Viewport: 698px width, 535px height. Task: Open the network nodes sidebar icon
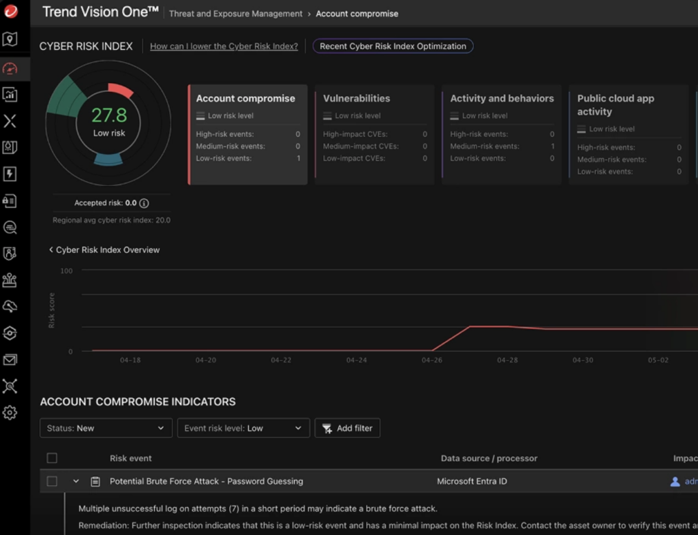pos(10,280)
